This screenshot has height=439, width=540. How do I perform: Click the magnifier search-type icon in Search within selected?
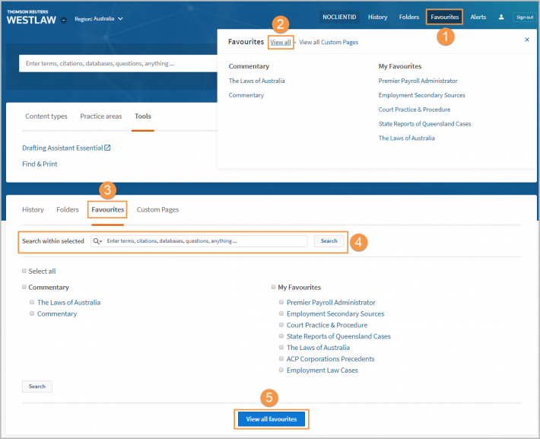click(98, 241)
